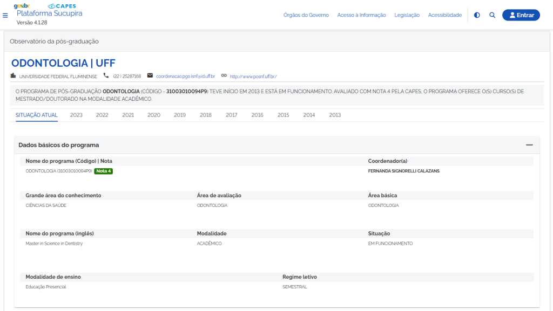Image resolution: width=553 pixels, height=311 pixels.
Task: Switch to the 2022 tab
Action: pos(102,115)
